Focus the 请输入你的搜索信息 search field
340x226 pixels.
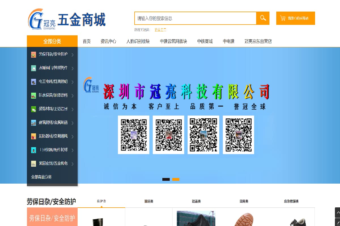click(x=195, y=18)
